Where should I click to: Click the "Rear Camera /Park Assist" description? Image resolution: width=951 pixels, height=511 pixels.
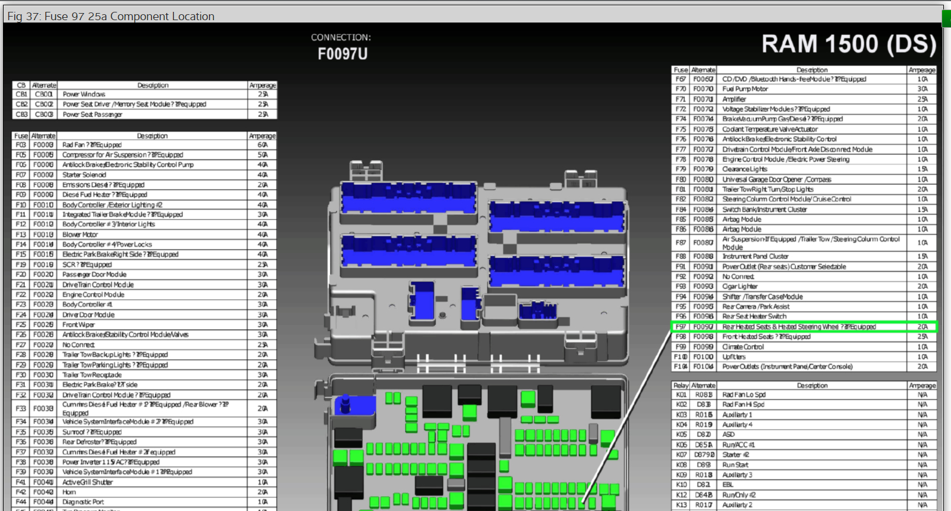[x=756, y=306]
